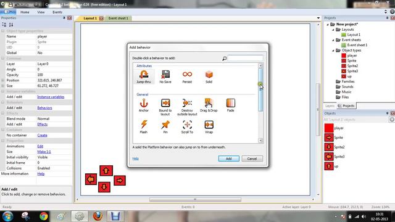Collapse the Object types folder node
This screenshot has width=395, height=222.
333,51
